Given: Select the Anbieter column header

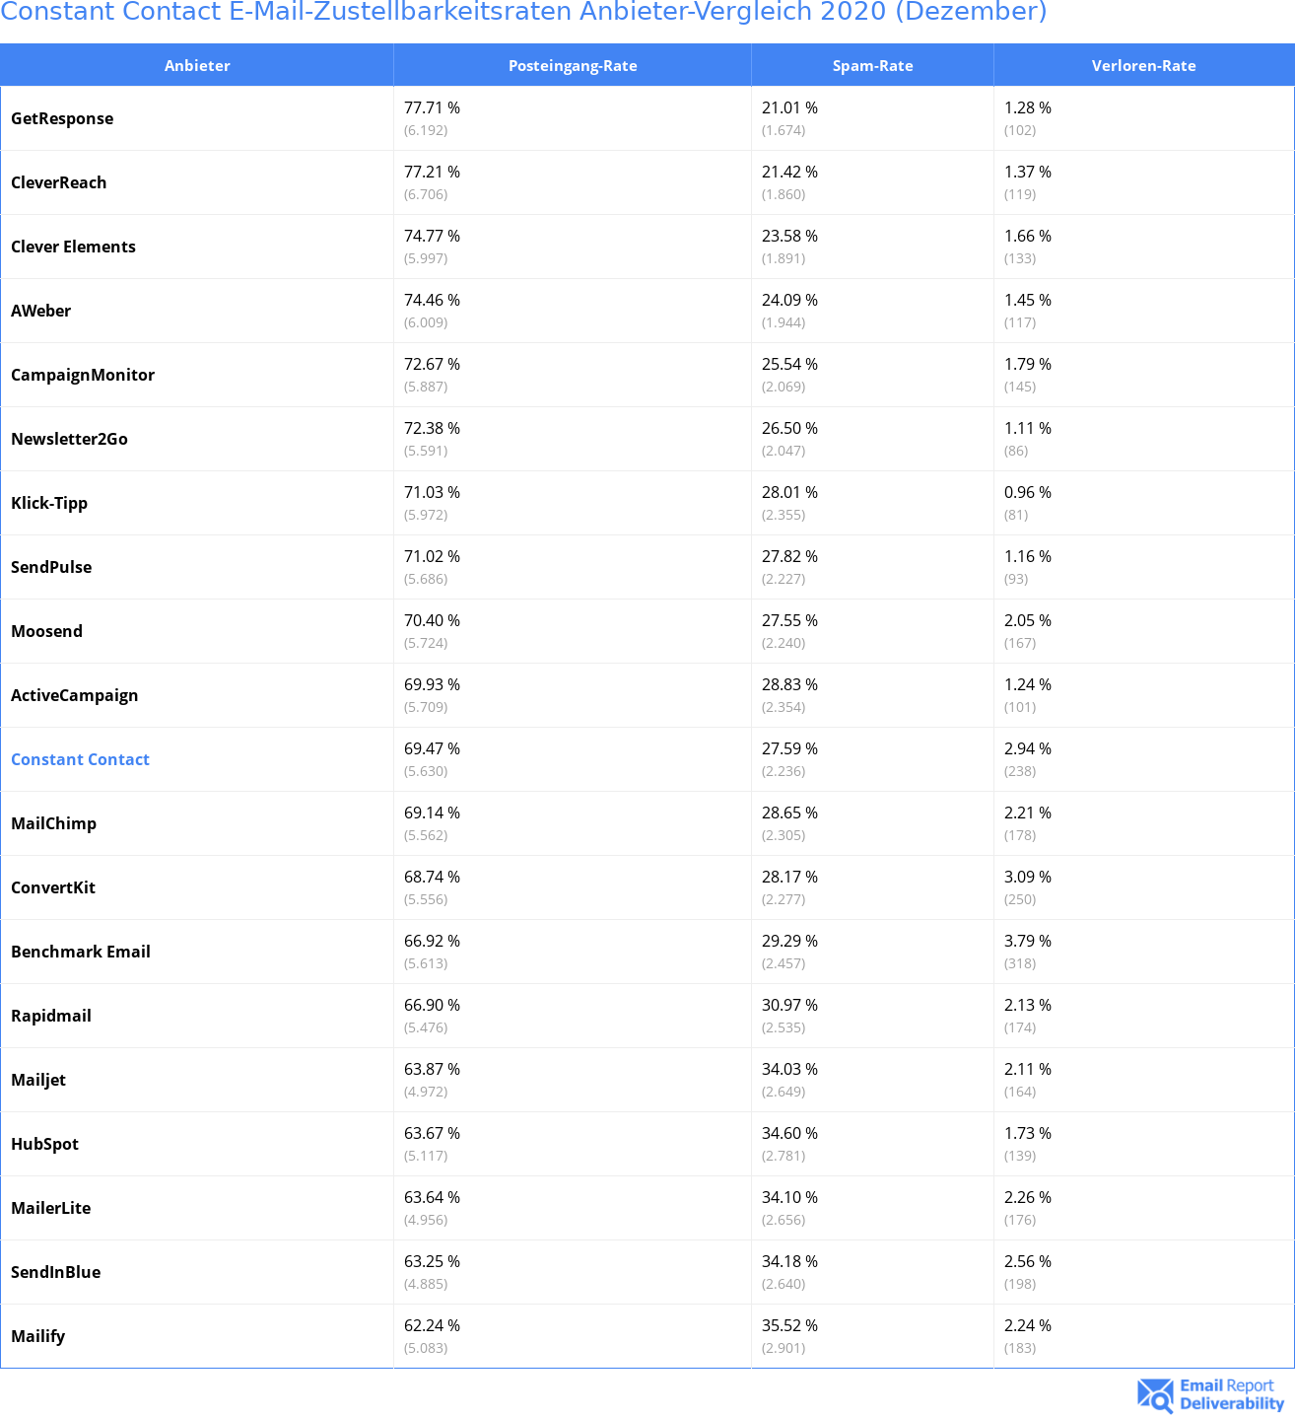Looking at the screenshot, I should coord(197,65).
